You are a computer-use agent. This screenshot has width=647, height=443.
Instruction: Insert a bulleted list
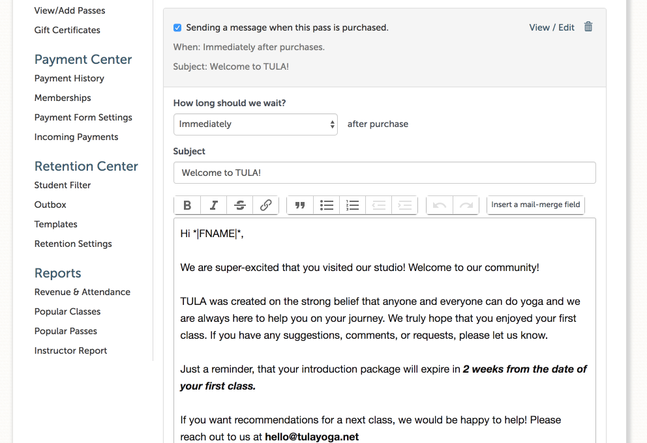click(326, 205)
